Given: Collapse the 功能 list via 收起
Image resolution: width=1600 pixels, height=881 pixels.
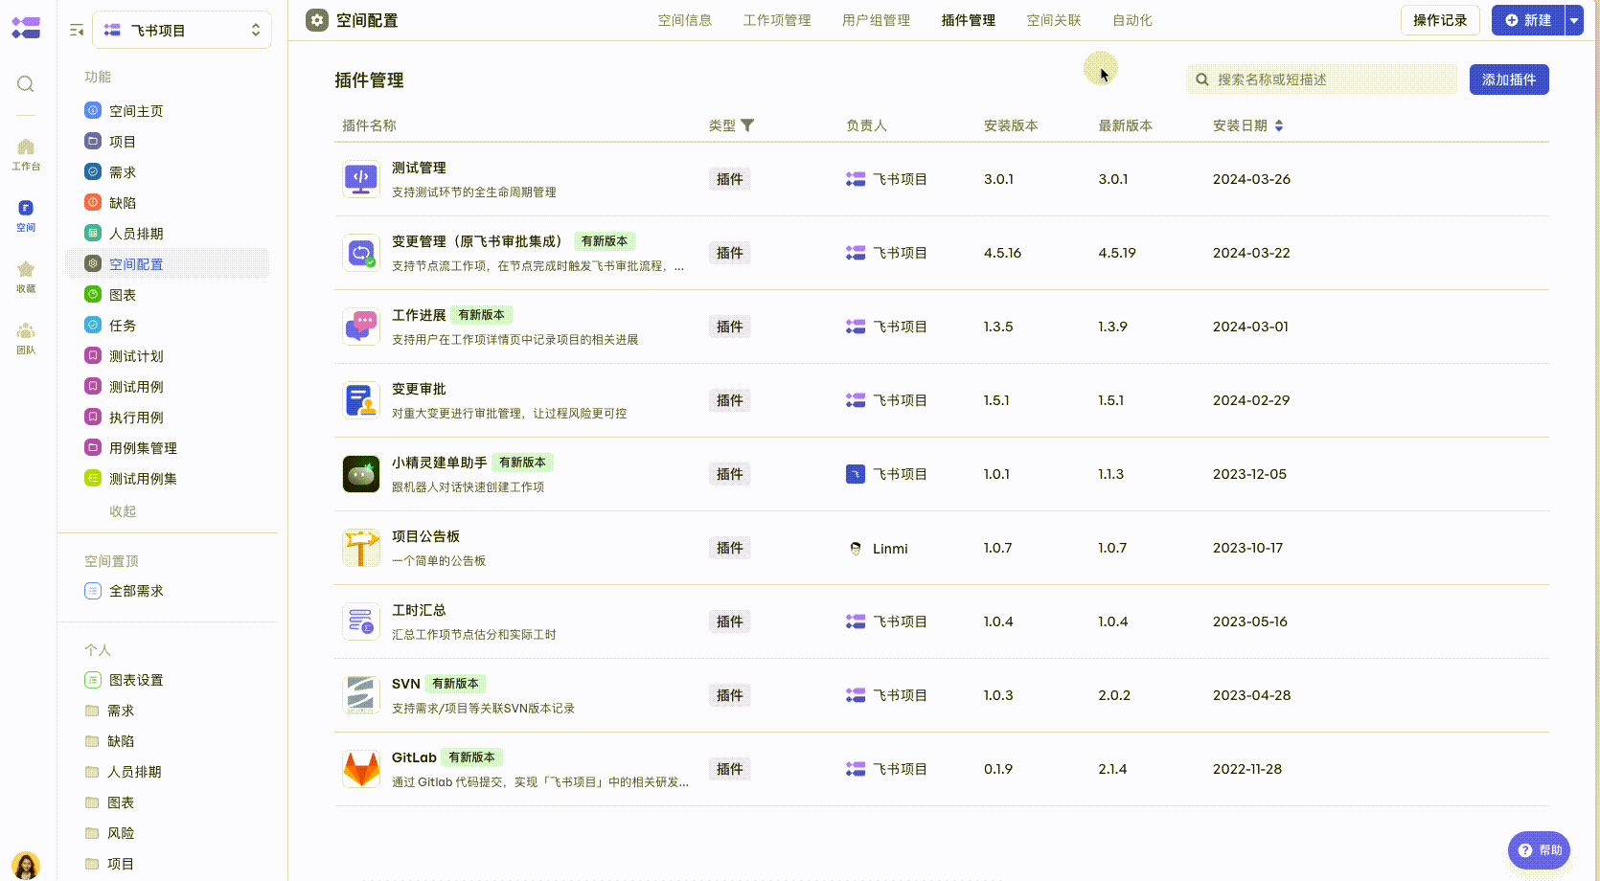Looking at the screenshot, I should (123, 511).
